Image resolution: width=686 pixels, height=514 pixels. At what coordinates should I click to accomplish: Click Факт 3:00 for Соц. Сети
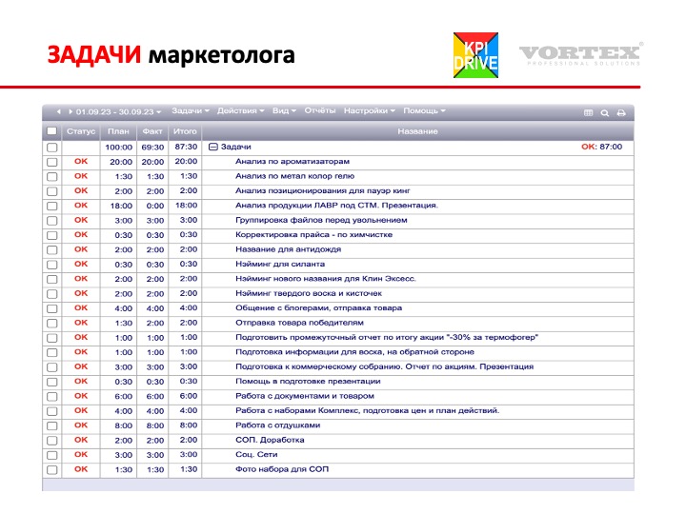[155, 455]
